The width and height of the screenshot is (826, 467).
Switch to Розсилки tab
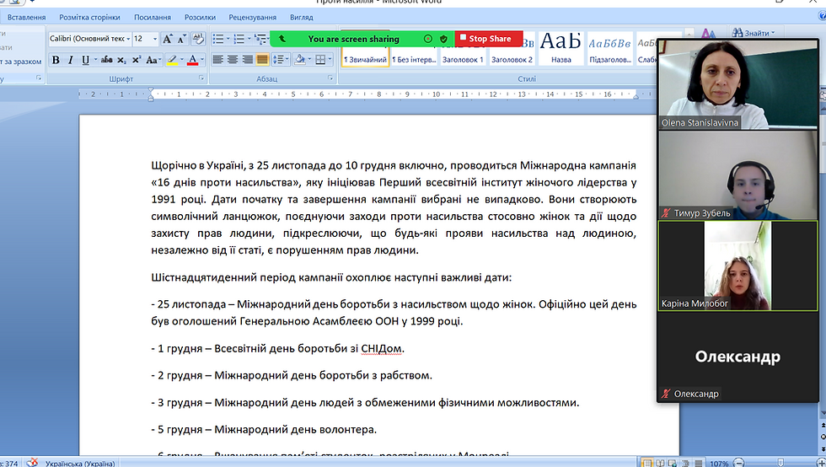tap(200, 17)
